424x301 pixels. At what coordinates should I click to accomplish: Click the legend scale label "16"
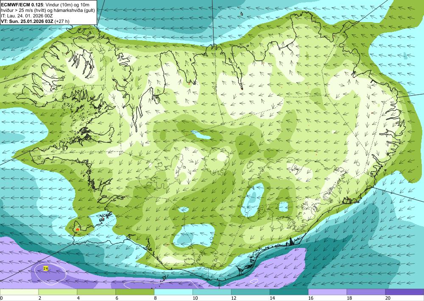pos(311,298)
